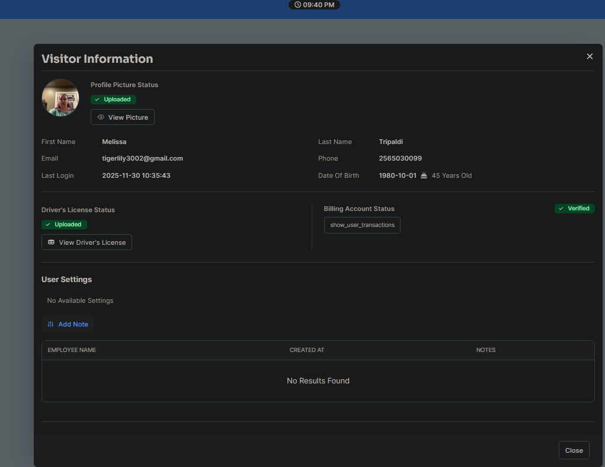Click the birthday cake icon next to age

pos(424,175)
